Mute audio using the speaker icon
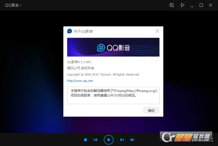 tap(132, 140)
